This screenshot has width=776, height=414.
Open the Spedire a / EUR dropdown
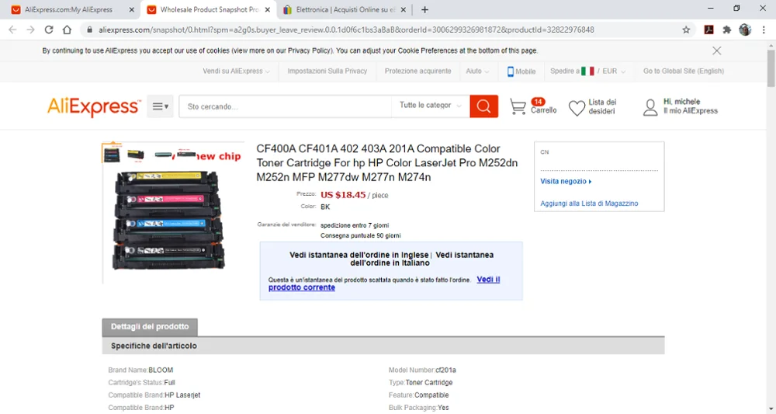click(588, 71)
